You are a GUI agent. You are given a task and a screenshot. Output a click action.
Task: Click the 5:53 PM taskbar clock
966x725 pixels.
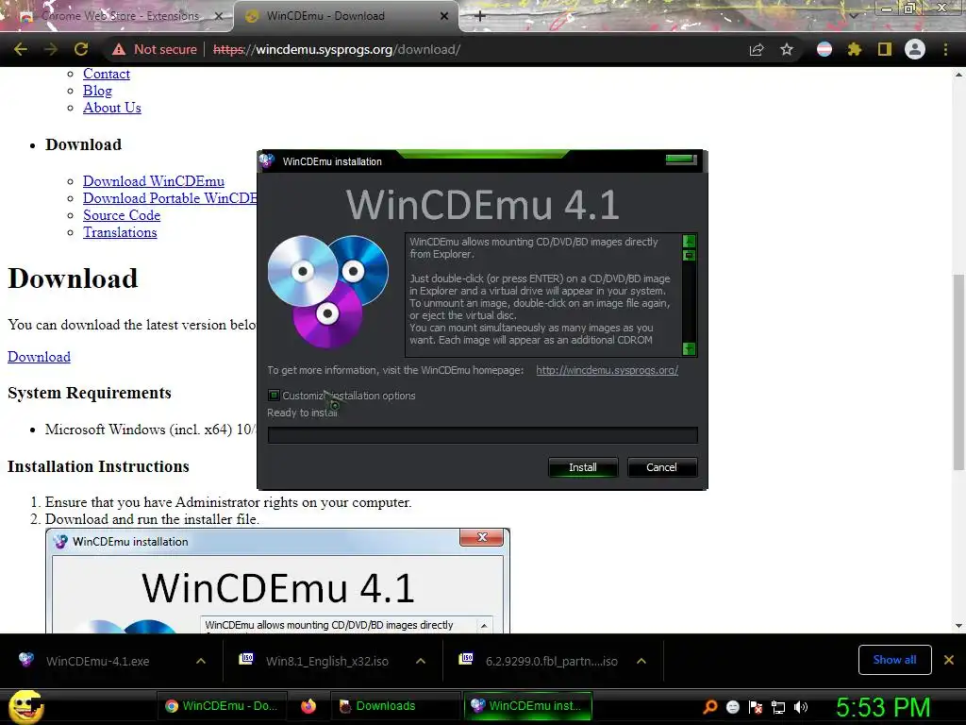(883, 706)
